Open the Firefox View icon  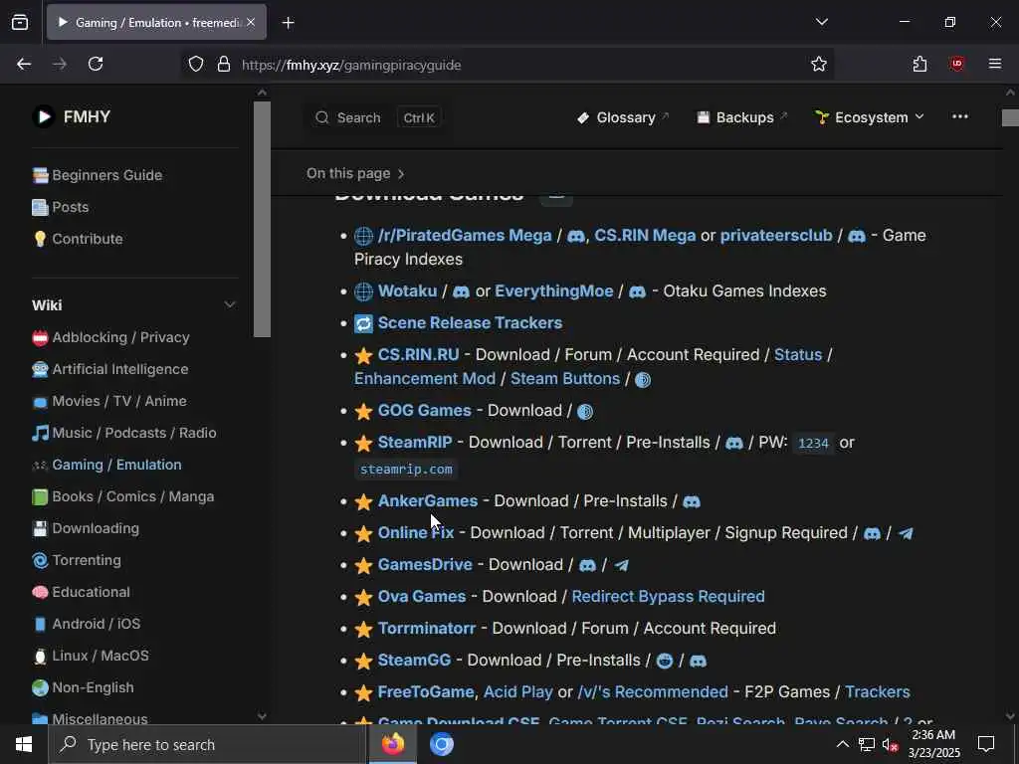20,23
